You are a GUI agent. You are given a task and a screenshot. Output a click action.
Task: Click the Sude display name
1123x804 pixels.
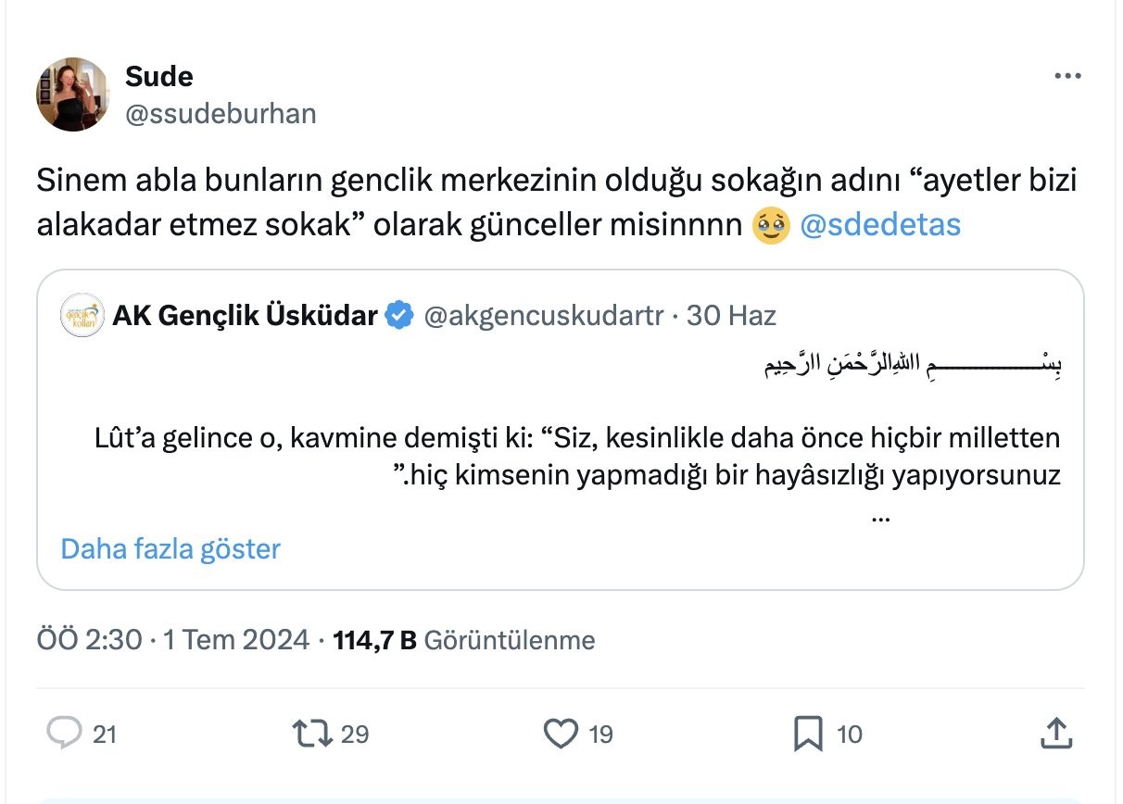[158, 76]
